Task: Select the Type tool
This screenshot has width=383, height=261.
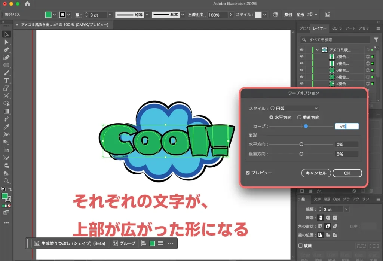Action: point(6,81)
